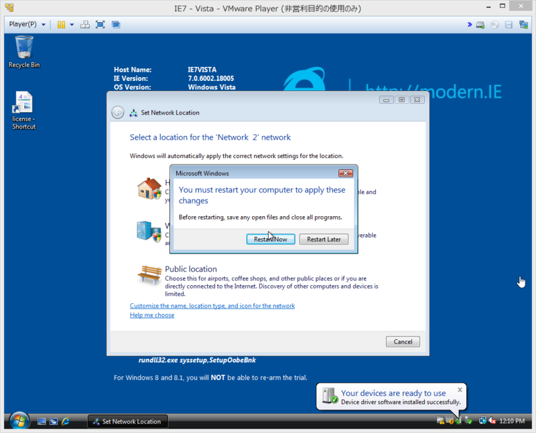Close the Microsoft Windows restart dialog
Screen dimensions: 536x433
[x=346, y=173]
